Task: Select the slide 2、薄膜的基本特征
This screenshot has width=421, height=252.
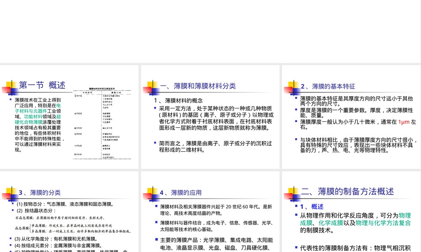Action: click(351, 117)
